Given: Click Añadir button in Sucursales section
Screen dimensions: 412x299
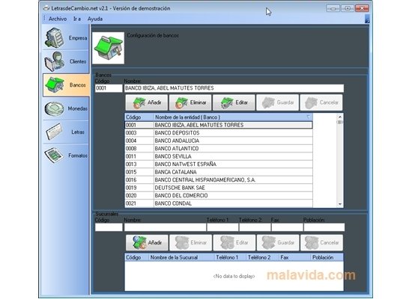Looking at the screenshot, I should click(x=147, y=243).
